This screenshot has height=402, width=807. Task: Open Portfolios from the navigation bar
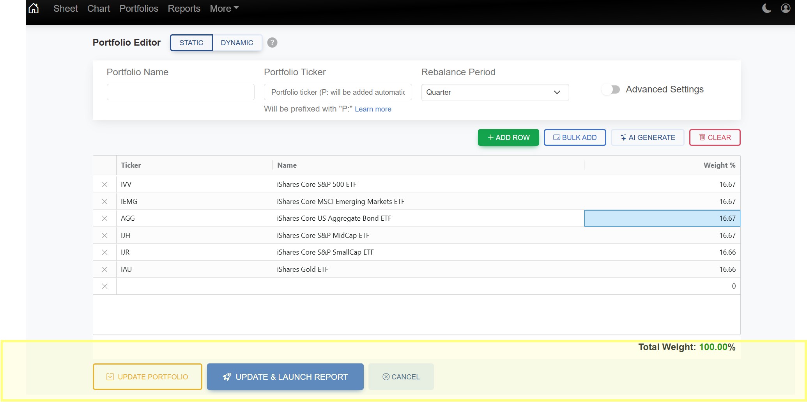tap(139, 9)
